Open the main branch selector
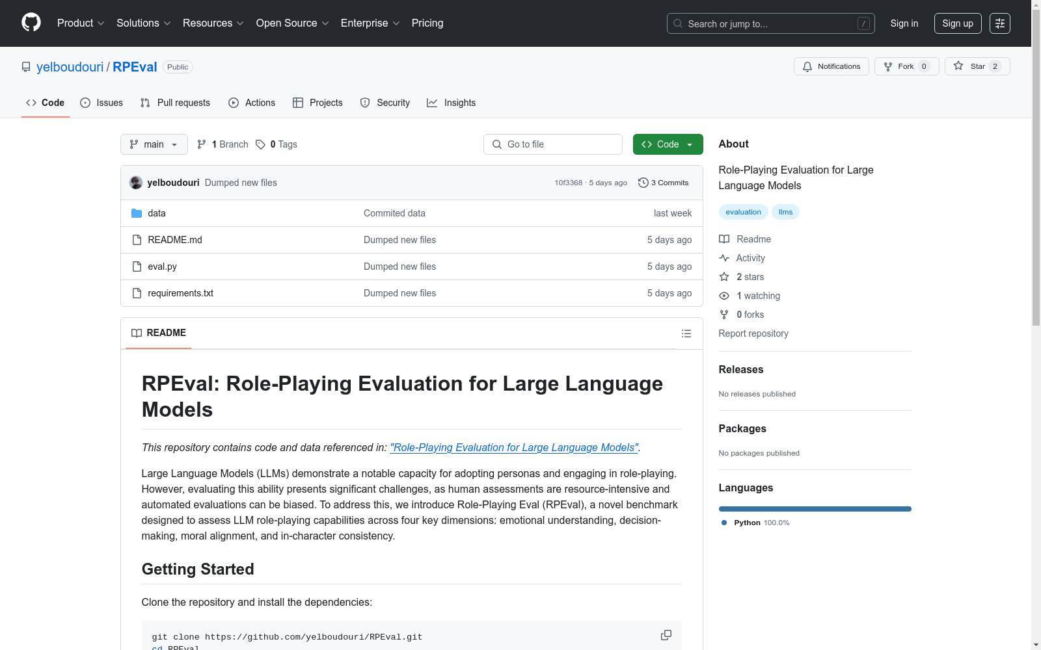Image resolution: width=1041 pixels, height=650 pixels. tap(154, 144)
